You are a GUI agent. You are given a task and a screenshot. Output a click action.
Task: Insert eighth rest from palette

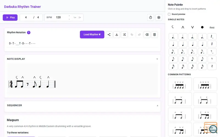point(212,59)
